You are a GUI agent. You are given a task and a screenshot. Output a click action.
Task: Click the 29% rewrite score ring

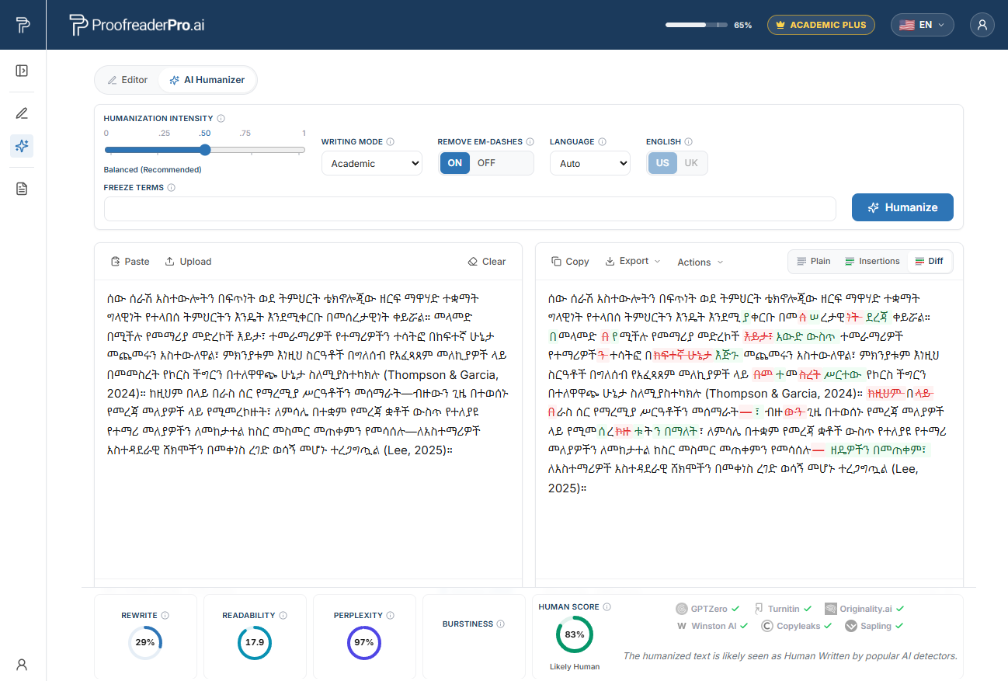pyautogui.click(x=145, y=643)
